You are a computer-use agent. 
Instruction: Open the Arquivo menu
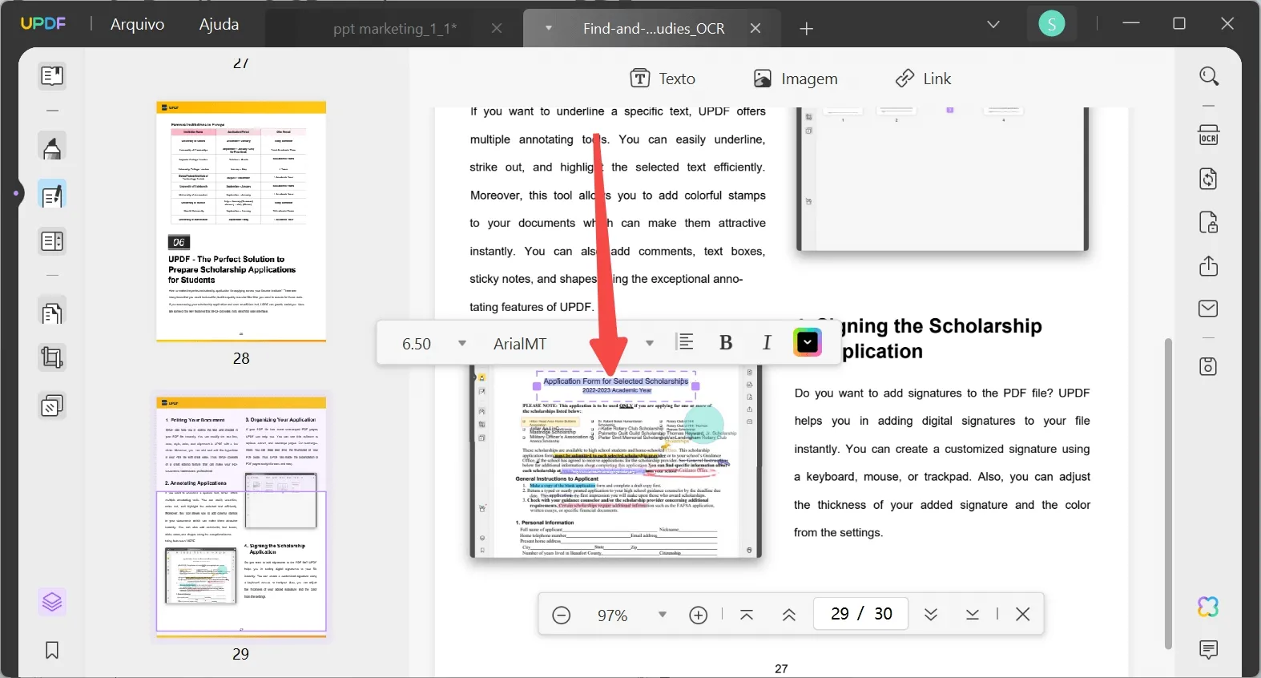[138, 24]
